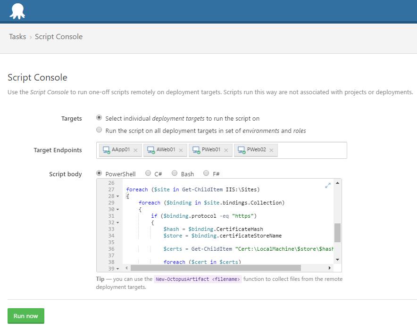Remove the PWeb02 target endpoint
The height and width of the screenshot is (328, 417).
click(271, 150)
